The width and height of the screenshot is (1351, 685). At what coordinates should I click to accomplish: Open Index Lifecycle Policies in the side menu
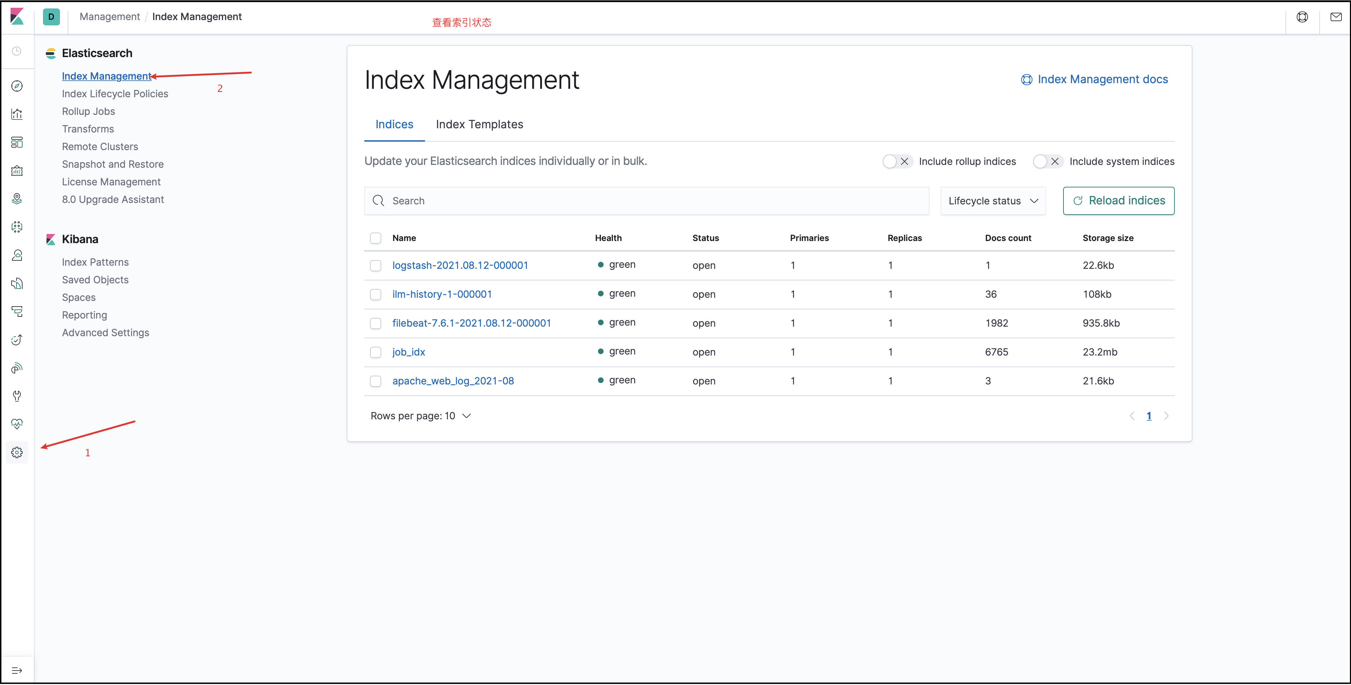click(115, 94)
